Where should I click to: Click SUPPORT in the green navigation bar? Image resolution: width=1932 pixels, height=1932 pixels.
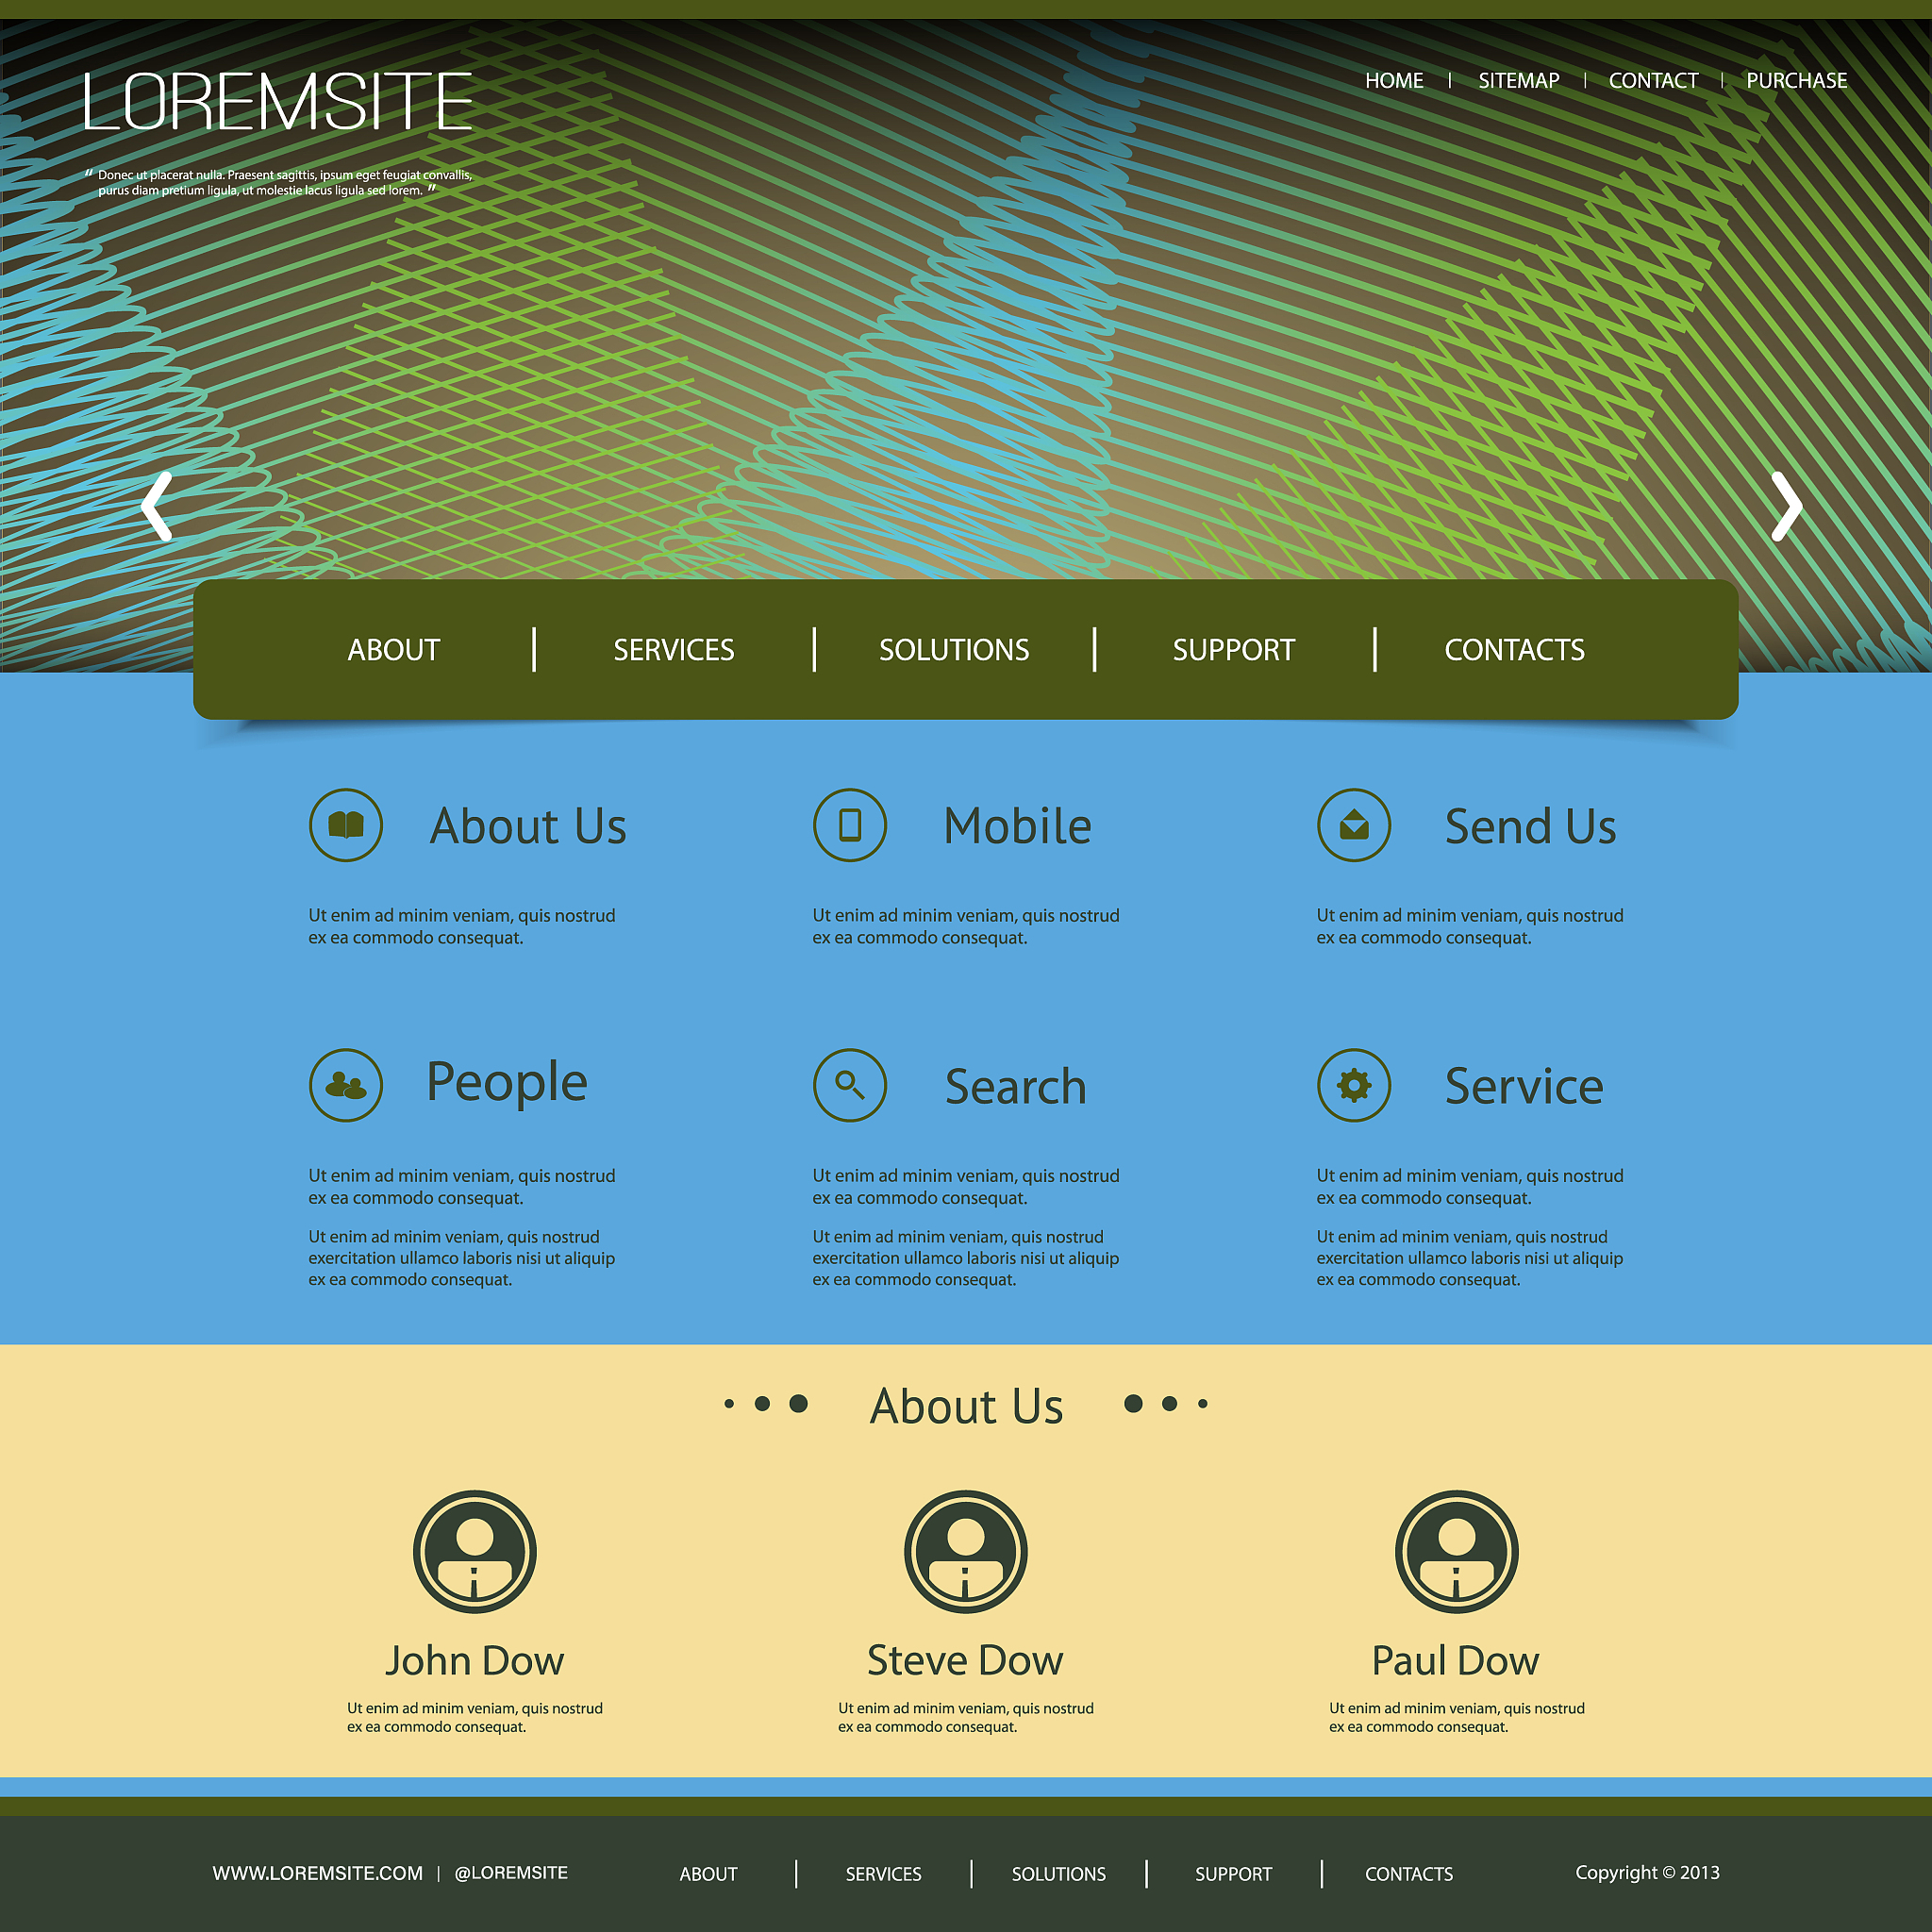(x=1234, y=650)
